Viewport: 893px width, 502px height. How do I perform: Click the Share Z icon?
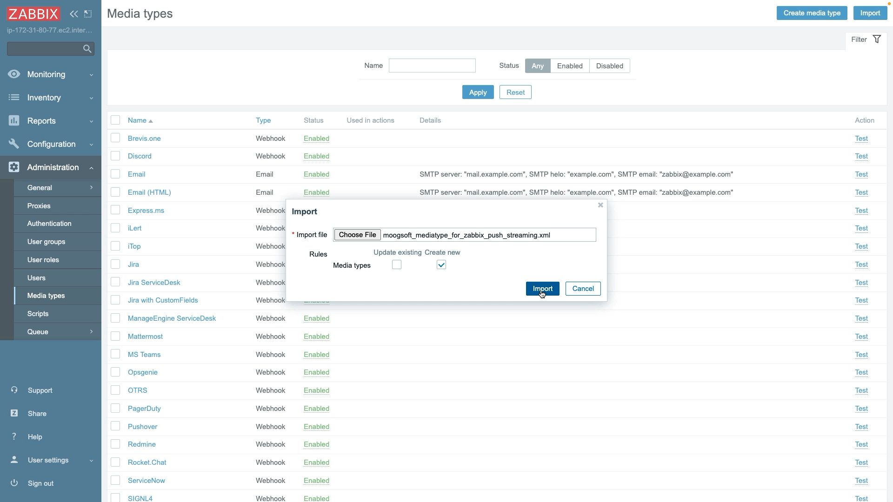click(14, 413)
